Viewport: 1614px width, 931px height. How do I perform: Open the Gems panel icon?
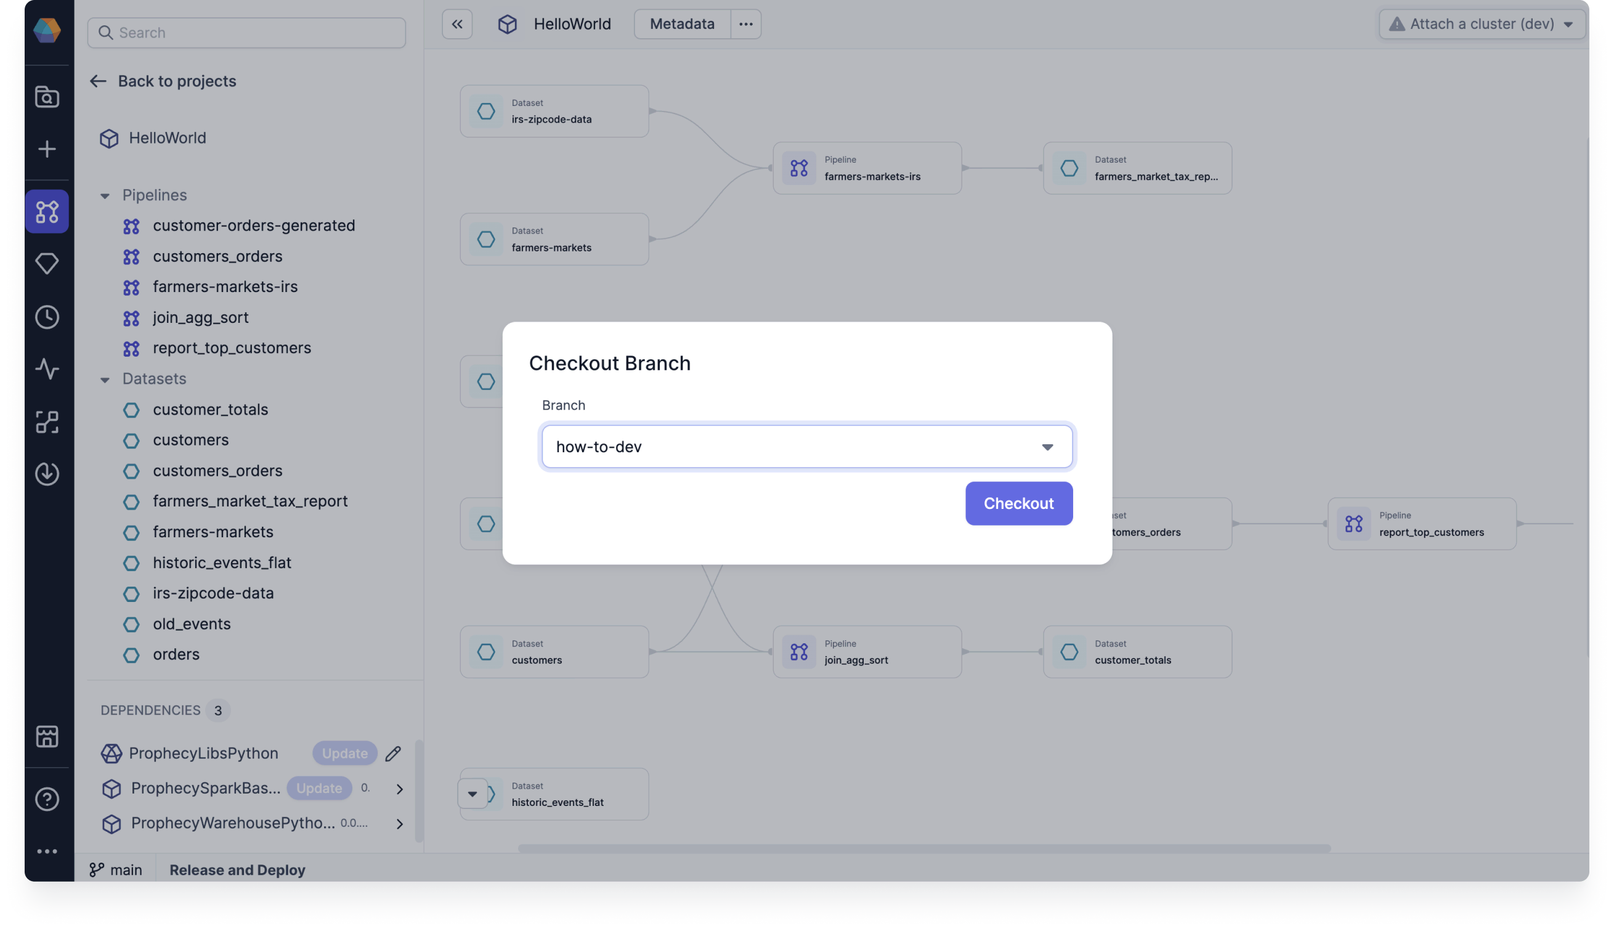tap(47, 263)
